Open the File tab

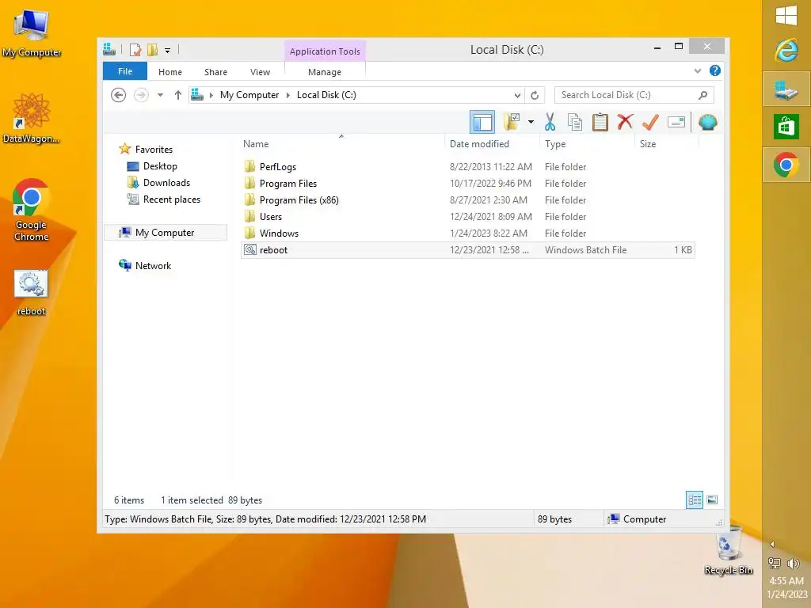pos(125,71)
